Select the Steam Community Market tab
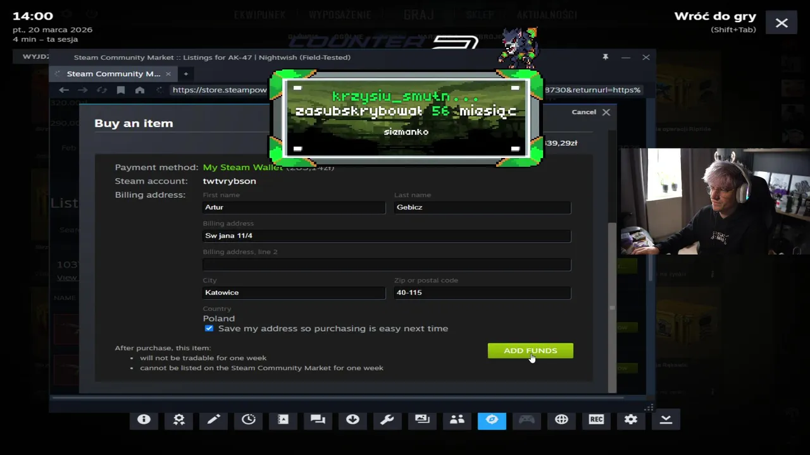This screenshot has height=455, width=810. (113, 74)
